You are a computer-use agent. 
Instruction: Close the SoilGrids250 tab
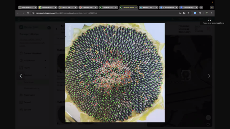click(35, 8)
